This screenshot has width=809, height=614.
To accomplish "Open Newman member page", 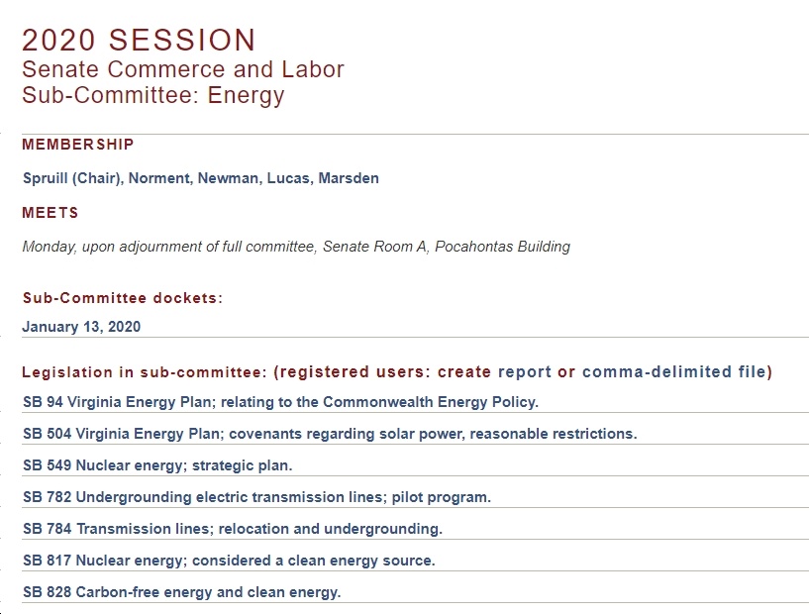I will 230,178.
